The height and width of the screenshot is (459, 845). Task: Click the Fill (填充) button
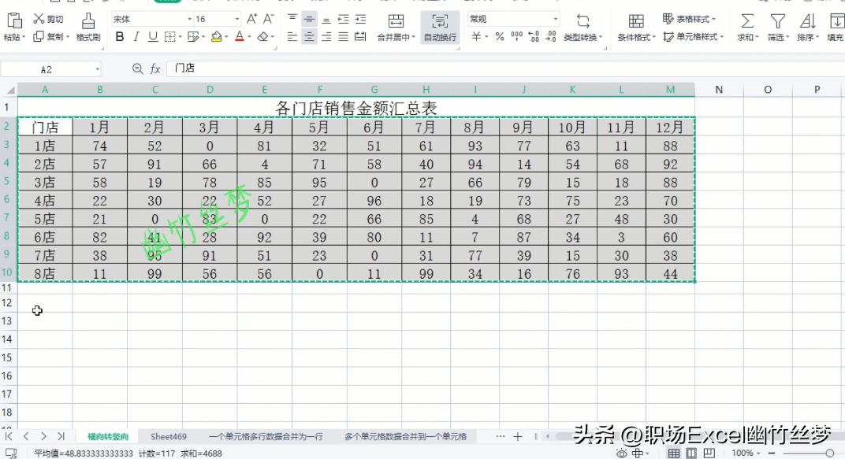[836, 27]
